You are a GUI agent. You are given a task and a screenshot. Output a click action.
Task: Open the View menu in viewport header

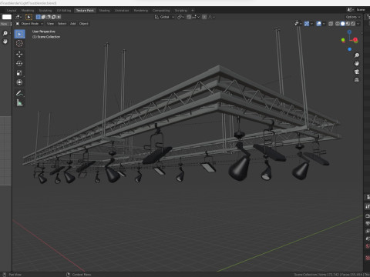50,24
